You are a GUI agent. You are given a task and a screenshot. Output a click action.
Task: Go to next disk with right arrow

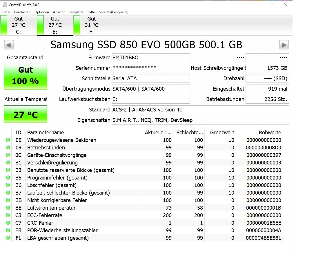pos(284,45)
